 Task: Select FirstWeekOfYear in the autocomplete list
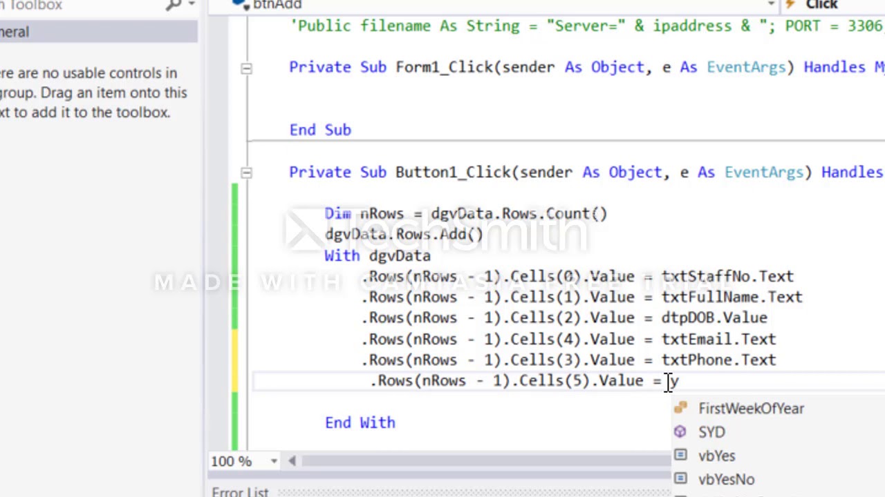(x=751, y=409)
